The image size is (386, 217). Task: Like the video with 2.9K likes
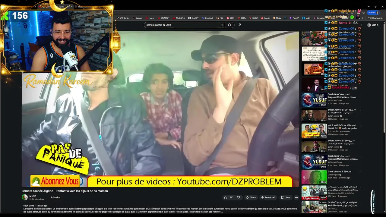(228, 197)
